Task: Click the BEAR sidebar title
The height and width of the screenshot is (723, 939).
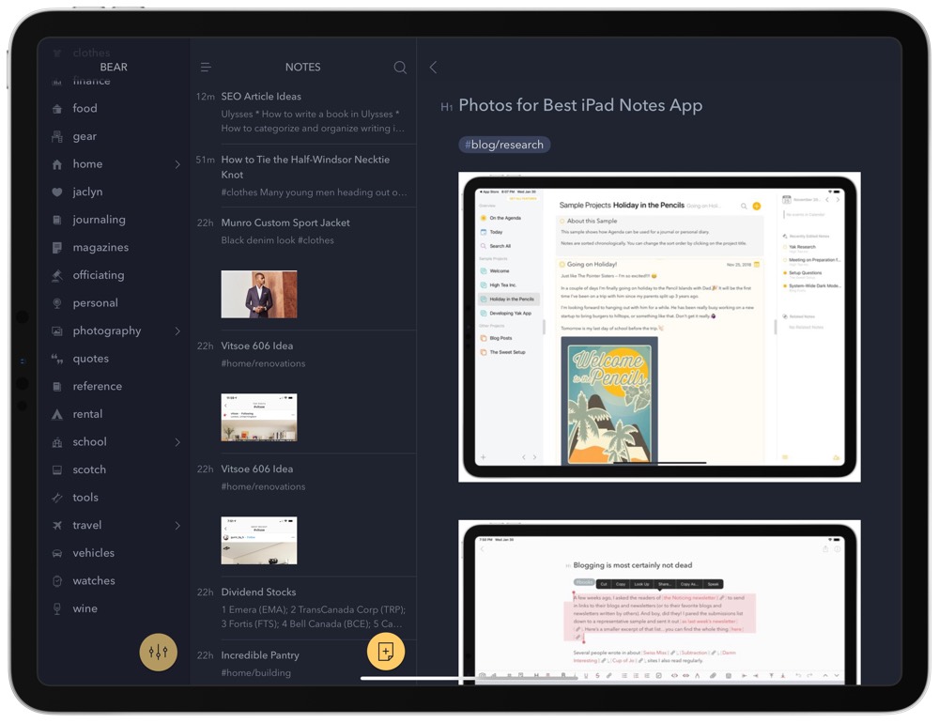Action: click(x=114, y=67)
